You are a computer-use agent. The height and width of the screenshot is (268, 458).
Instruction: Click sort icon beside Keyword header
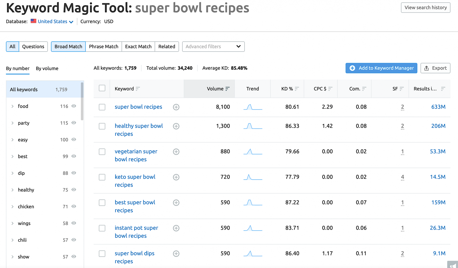click(x=138, y=89)
